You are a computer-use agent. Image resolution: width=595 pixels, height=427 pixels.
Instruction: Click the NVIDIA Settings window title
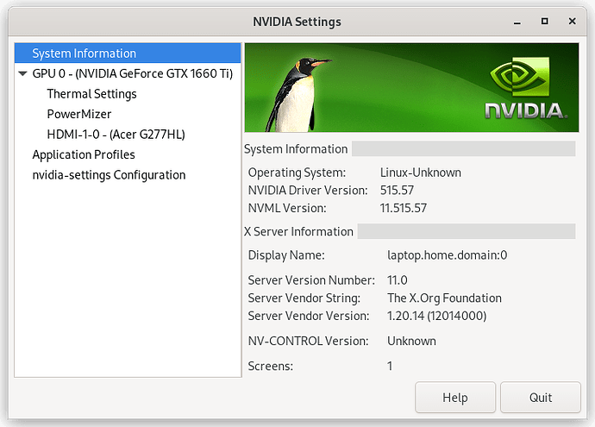click(x=297, y=22)
